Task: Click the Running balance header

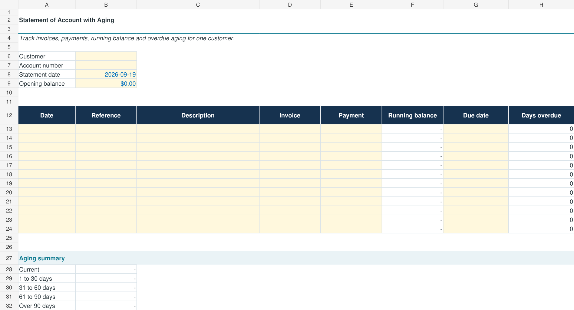Action: click(412, 115)
